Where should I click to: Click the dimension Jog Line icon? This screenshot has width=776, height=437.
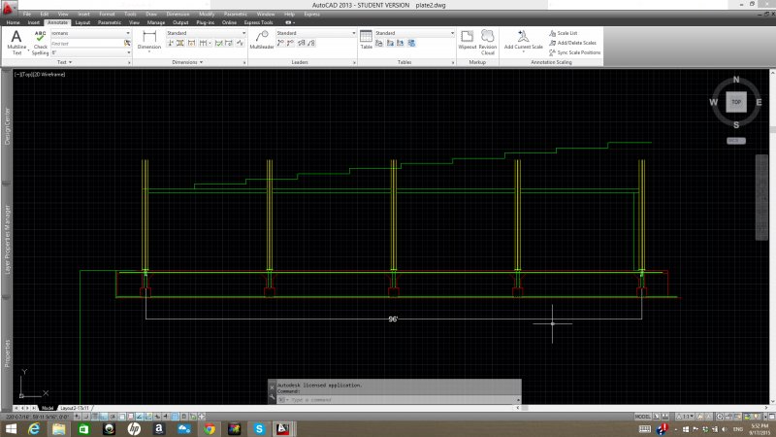(x=240, y=43)
